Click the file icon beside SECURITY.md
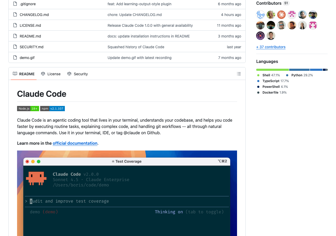This screenshot has width=336, height=236. 15,47
